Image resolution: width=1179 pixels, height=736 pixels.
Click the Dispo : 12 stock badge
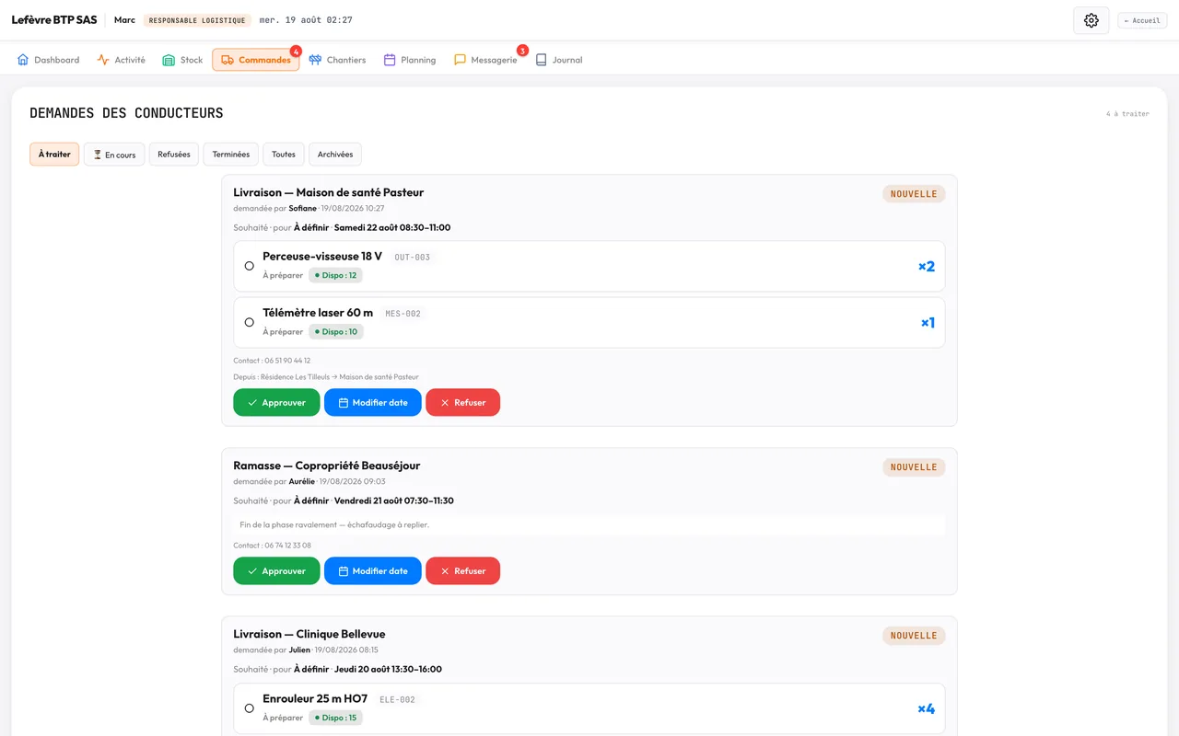coord(335,275)
